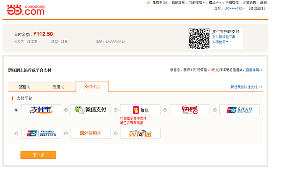Click the 下一步 button

pos(38,155)
